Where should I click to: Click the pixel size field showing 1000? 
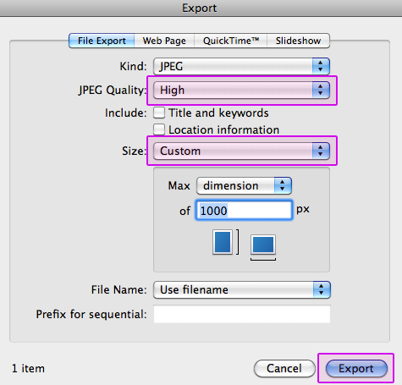click(244, 211)
